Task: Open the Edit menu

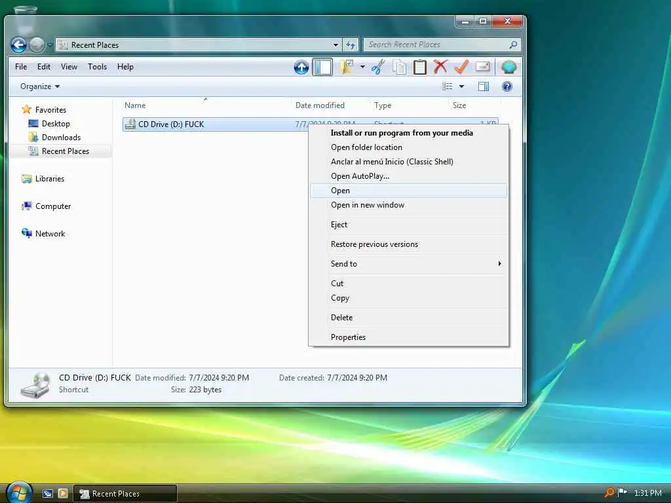Action: (x=44, y=67)
